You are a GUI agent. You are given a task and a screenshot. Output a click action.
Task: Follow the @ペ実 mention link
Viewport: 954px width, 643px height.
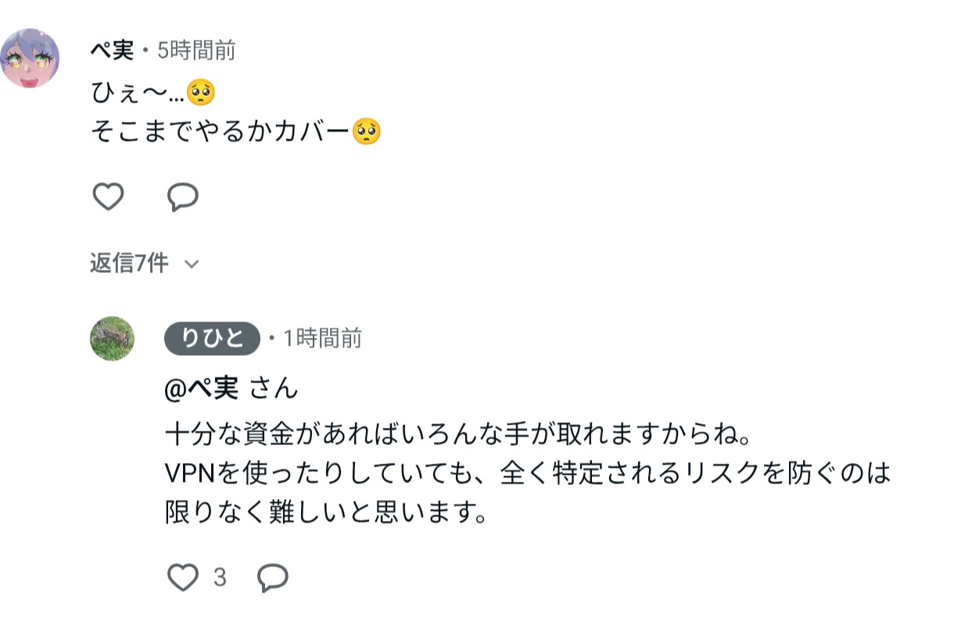(x=202, y=388)
